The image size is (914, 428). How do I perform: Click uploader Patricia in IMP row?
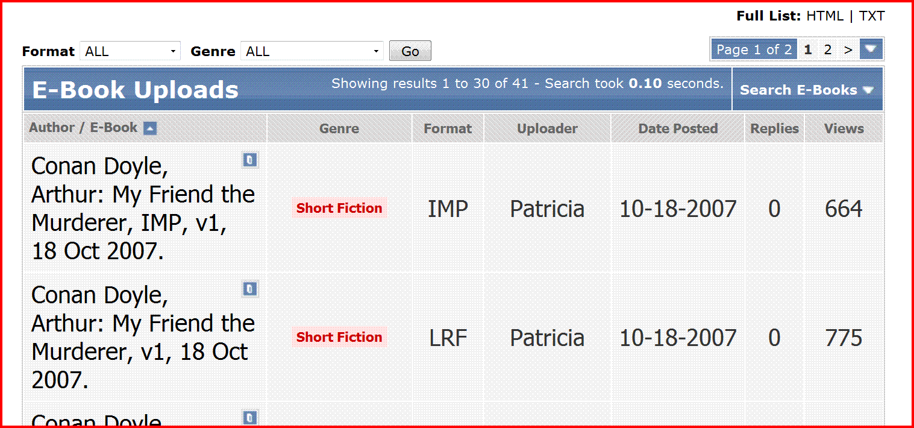(x=547, y=209)
